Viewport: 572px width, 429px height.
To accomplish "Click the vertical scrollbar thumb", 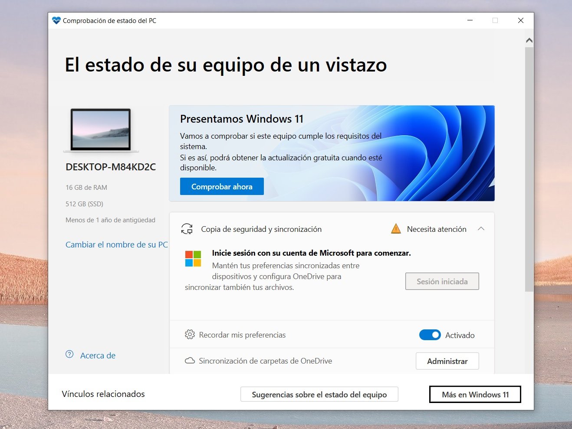I will 529,169.
